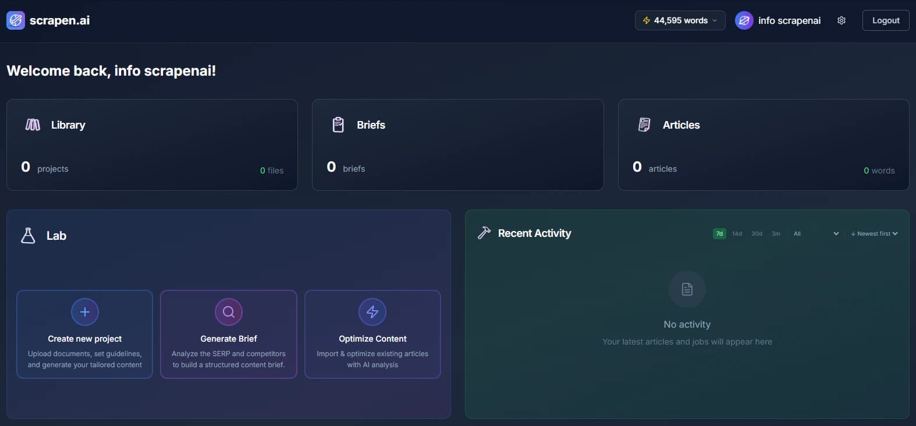Viewport: 916px width, 426px height.
Task: Select the 30d activity range
Action: (x=757, y=233)
